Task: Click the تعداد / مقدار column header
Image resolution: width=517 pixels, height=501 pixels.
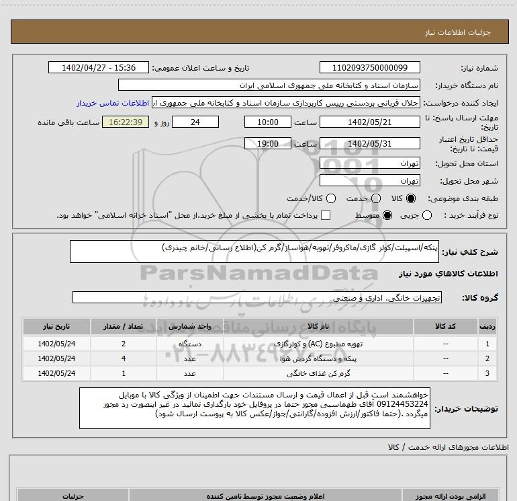Action: pos(124,326)
